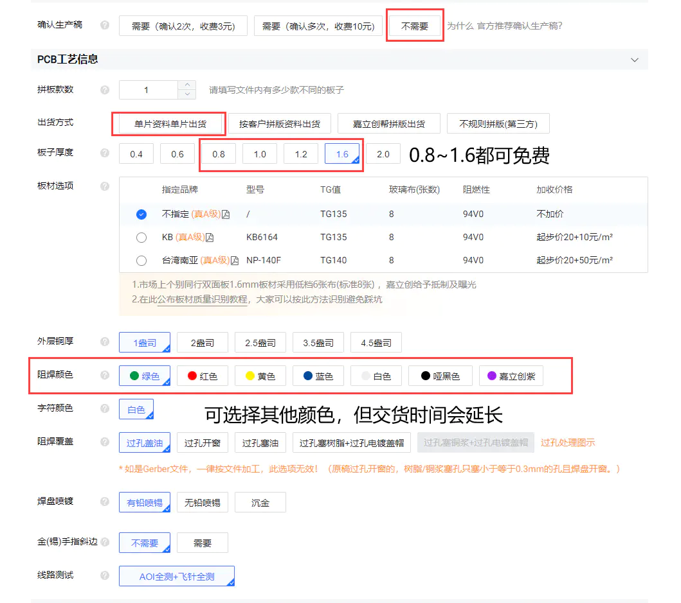The image size is (681, 603).
Task: View help icon beside 板材选项
Action: coord(105,186)
